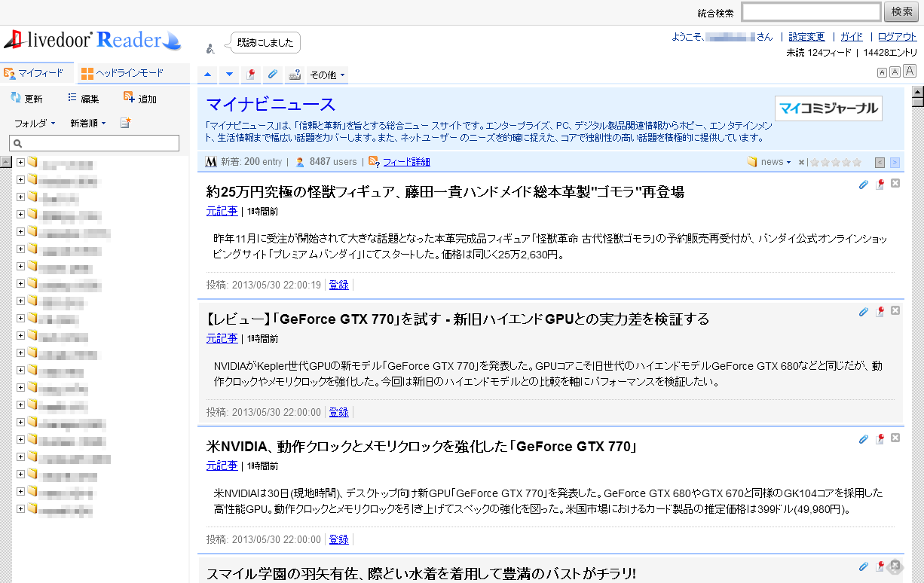
Task: Click the starred note icon beside 新着順
Action: pos(126,123)
